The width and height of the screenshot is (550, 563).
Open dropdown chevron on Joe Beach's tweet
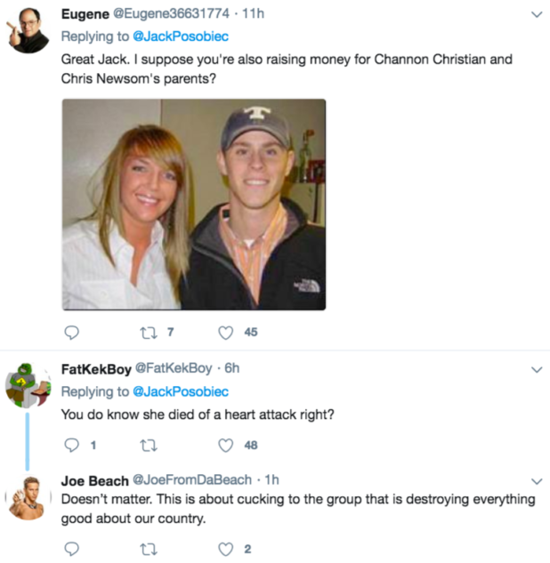click(x=536, y=481)
